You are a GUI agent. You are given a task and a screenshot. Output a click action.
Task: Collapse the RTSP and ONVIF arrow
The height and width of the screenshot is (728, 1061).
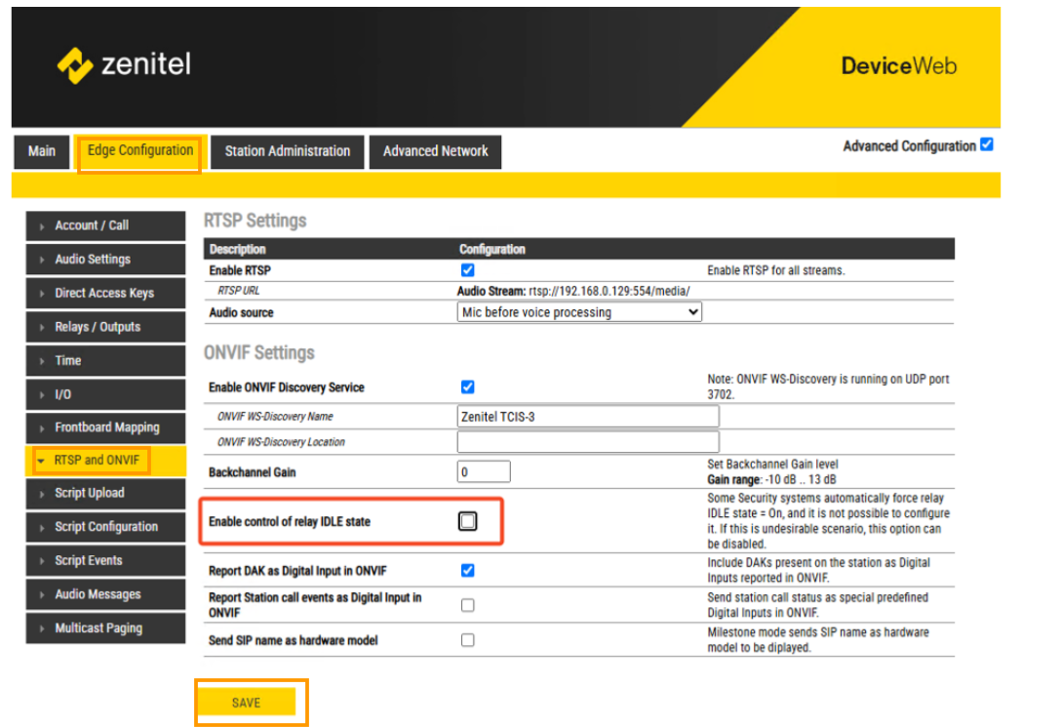(41, 462)
